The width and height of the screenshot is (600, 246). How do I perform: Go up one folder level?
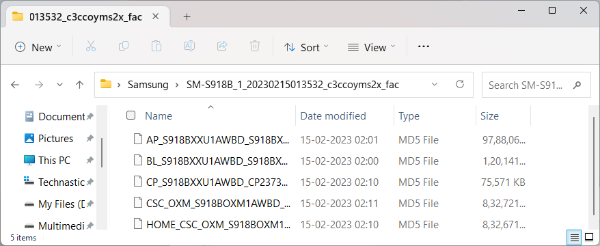click(x=79, y=85)
